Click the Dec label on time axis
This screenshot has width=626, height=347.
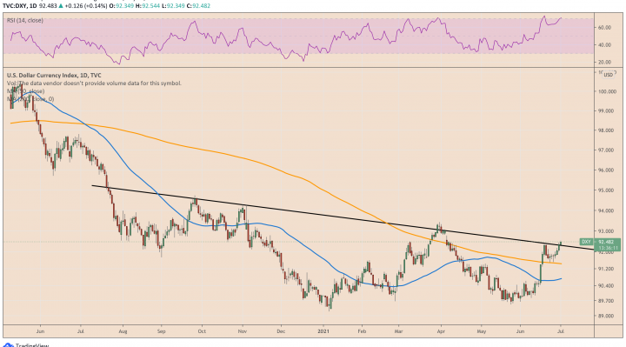[x=281, y=331]
